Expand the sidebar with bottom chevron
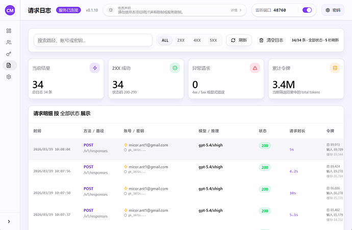 click(x=9, y=221)
